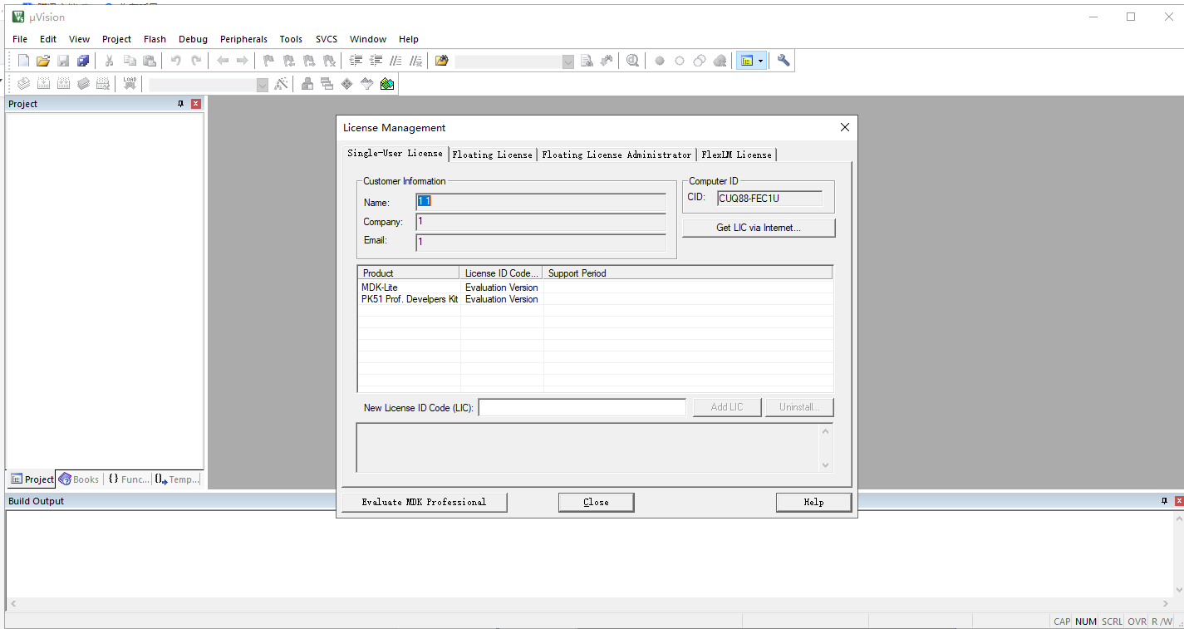Switch to the Functions tab in Project panel
Screen dimensions: 1184x629
[x=128, y=479]
